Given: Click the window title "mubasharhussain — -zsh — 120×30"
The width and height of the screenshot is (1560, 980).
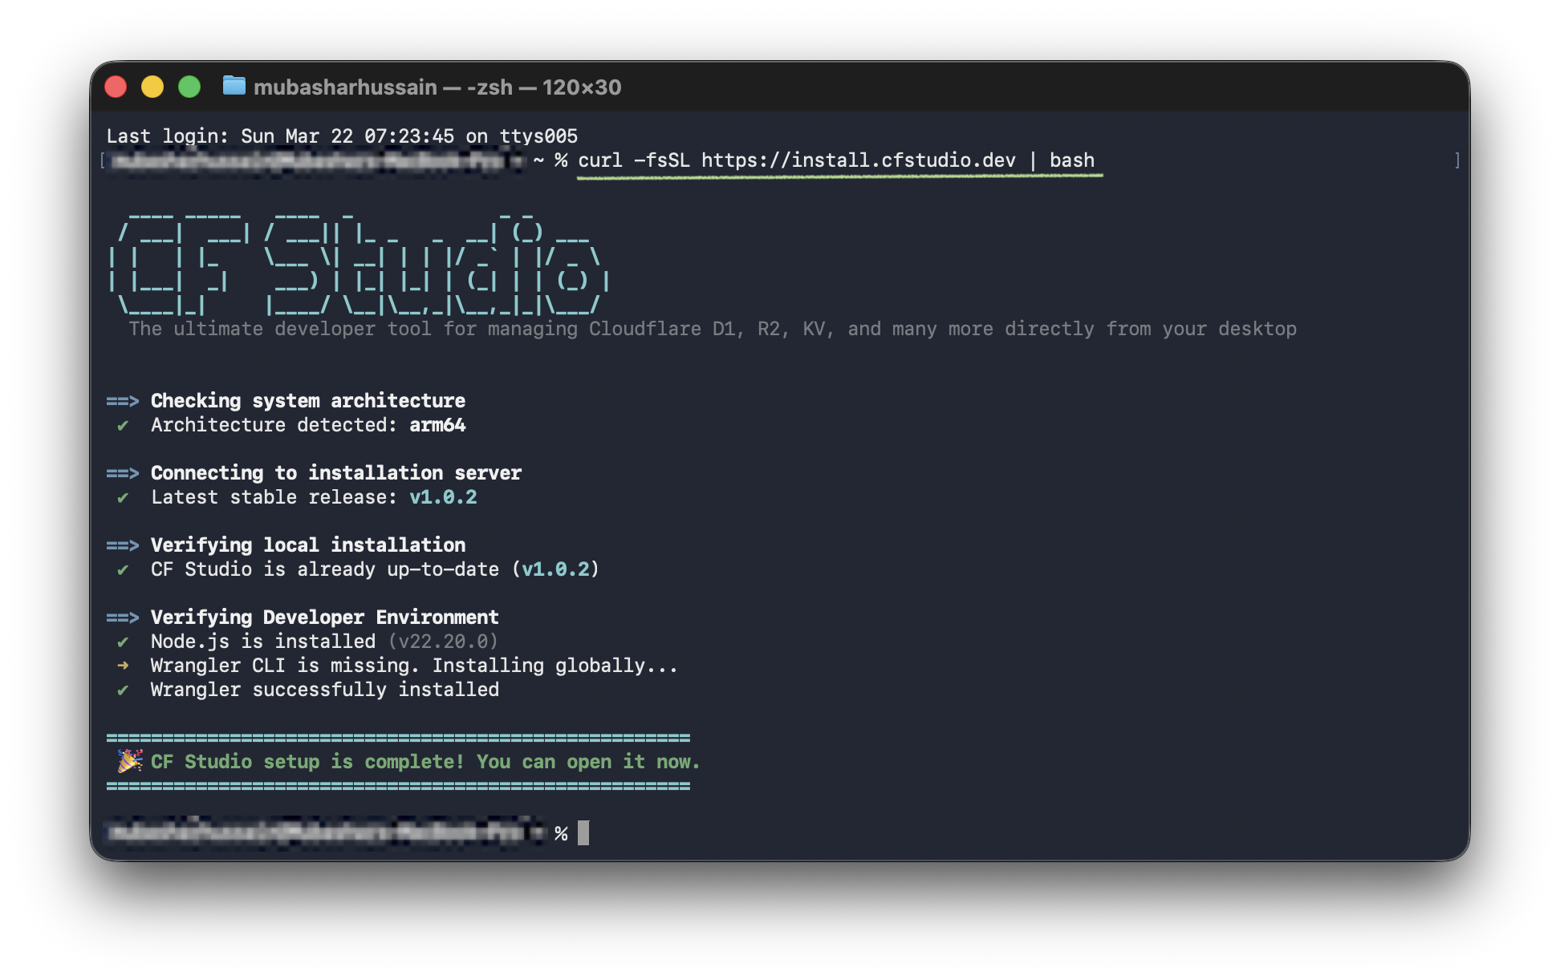Looking at the screenshot, I should [438, 87].
